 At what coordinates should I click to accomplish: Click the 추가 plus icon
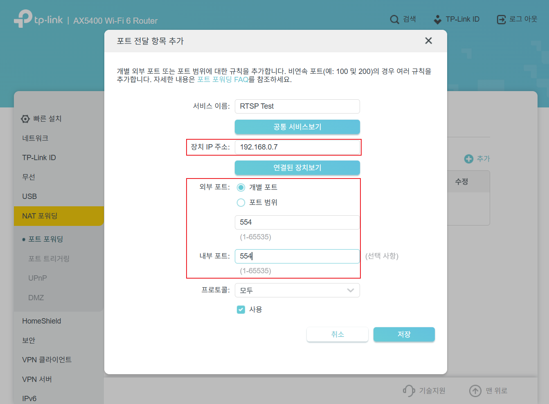pyautogui.click(x=468, y=159)
